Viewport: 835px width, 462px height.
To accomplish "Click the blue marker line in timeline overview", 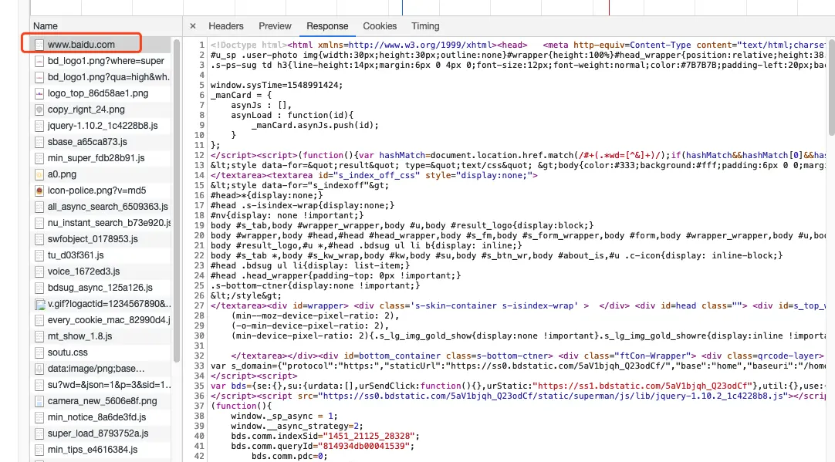I will point(402,8).
